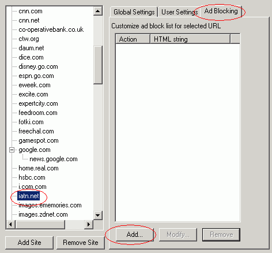
Task: Open the User Settings tab
Action: pyautogui.click(x=179, y=12)
